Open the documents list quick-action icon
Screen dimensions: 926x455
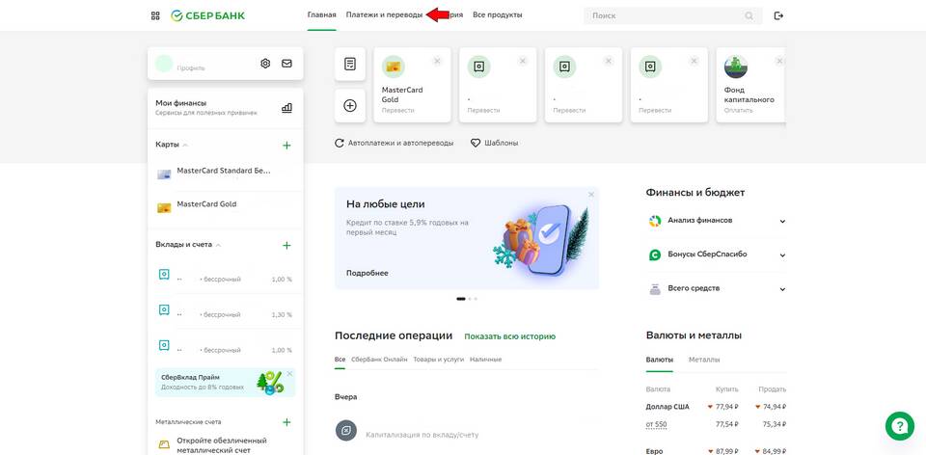click(x=349, y=64)
